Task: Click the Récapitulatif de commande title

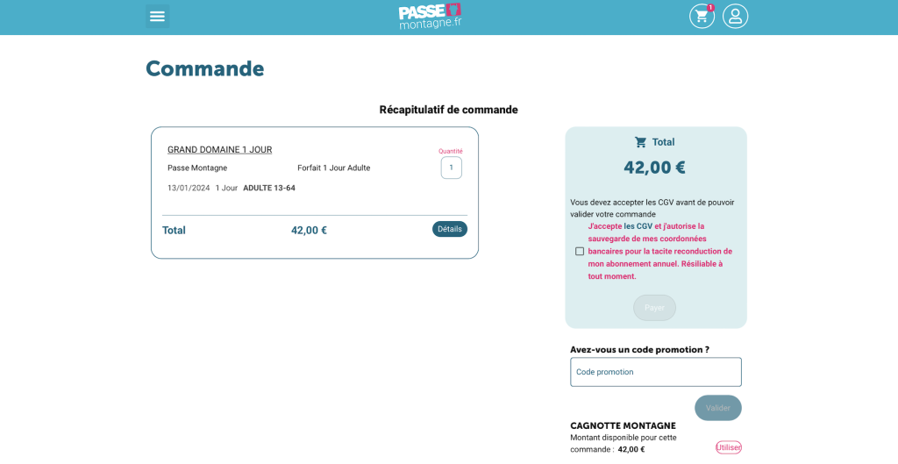Action: (x=448, y=110)
